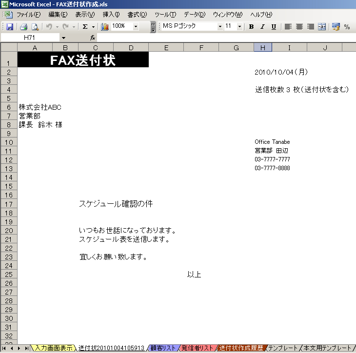Open the 表示(V) menu
The width and height of the screenshot is (356, 353).
tap(85, 15)
